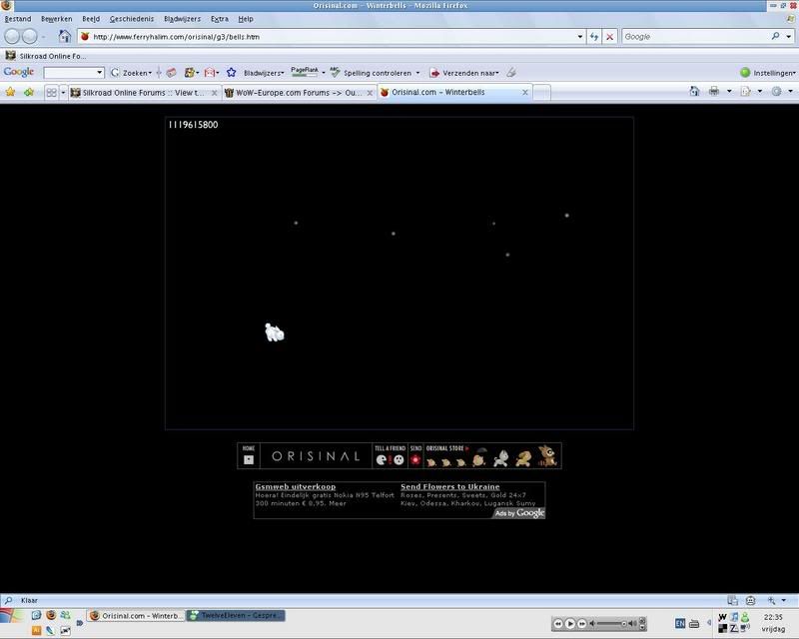The width and height of the screenshot is (799, 639).
Task: Click the reload arrows next to the address bar
Action: pos(593,37)
